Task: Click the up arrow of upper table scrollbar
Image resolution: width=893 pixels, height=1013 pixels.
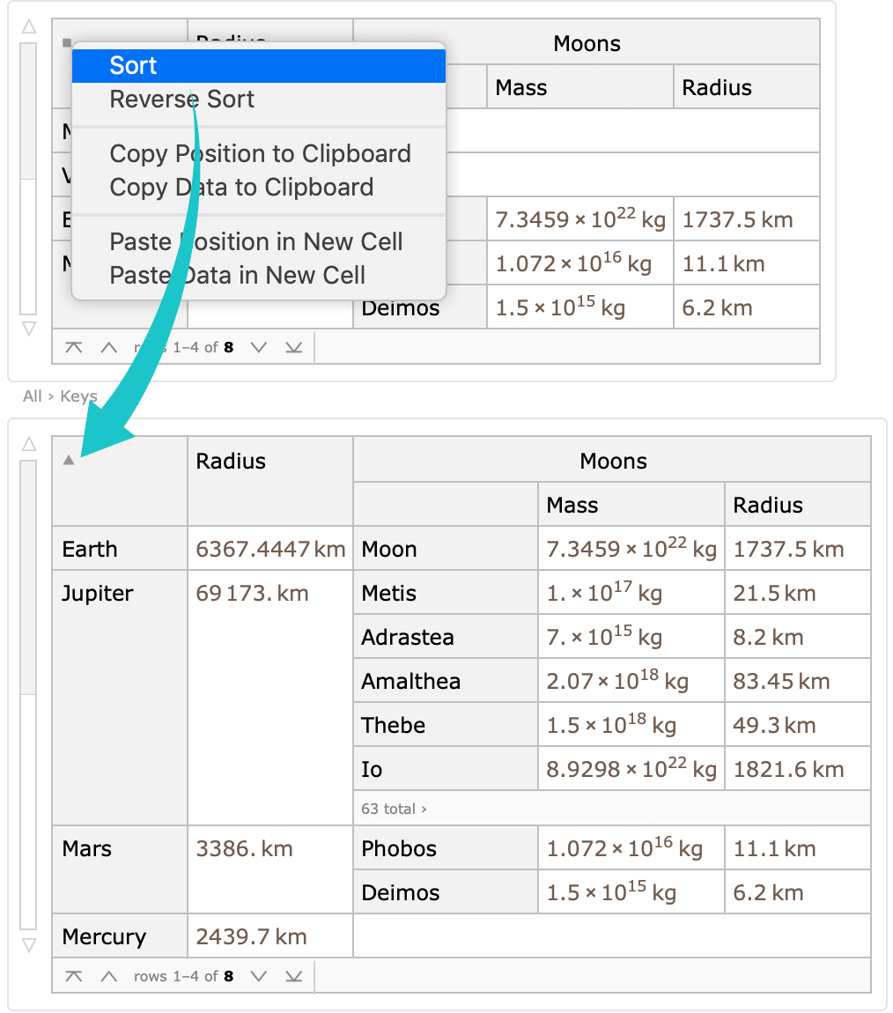Action: pyautogui.click(x=29, y=26)
